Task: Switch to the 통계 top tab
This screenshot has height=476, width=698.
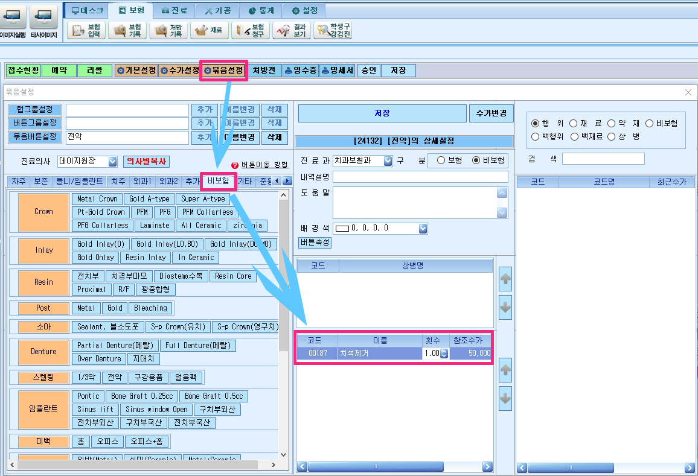Action: [261, 10]
